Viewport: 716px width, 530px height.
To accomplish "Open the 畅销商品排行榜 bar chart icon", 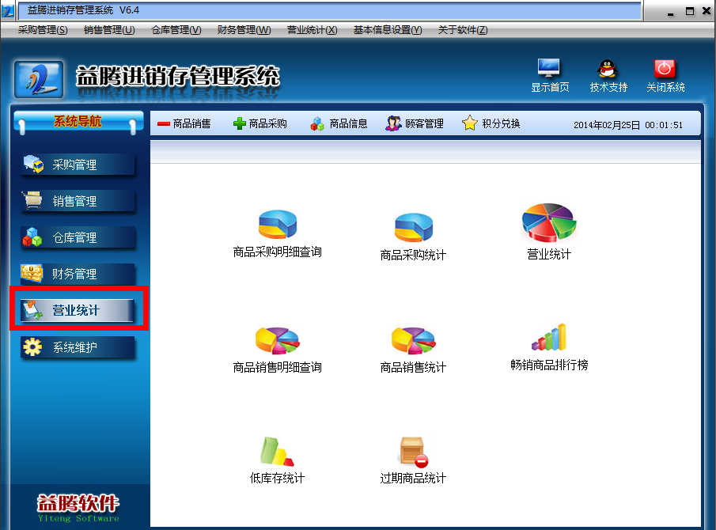I will [549, 339].
